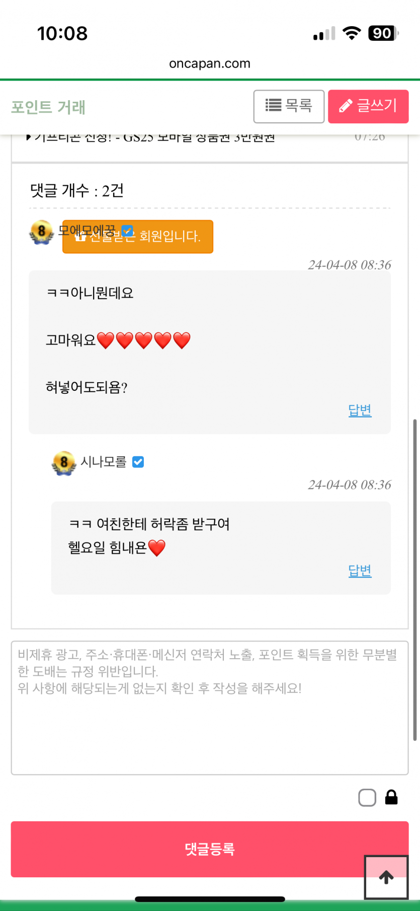Tap the black lock icon below comment box

click(x=391, y=797)
